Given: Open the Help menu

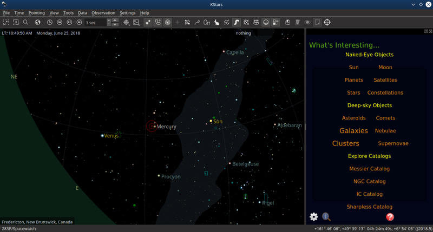Looking at the screenshot, I should [x=145, y=13].
